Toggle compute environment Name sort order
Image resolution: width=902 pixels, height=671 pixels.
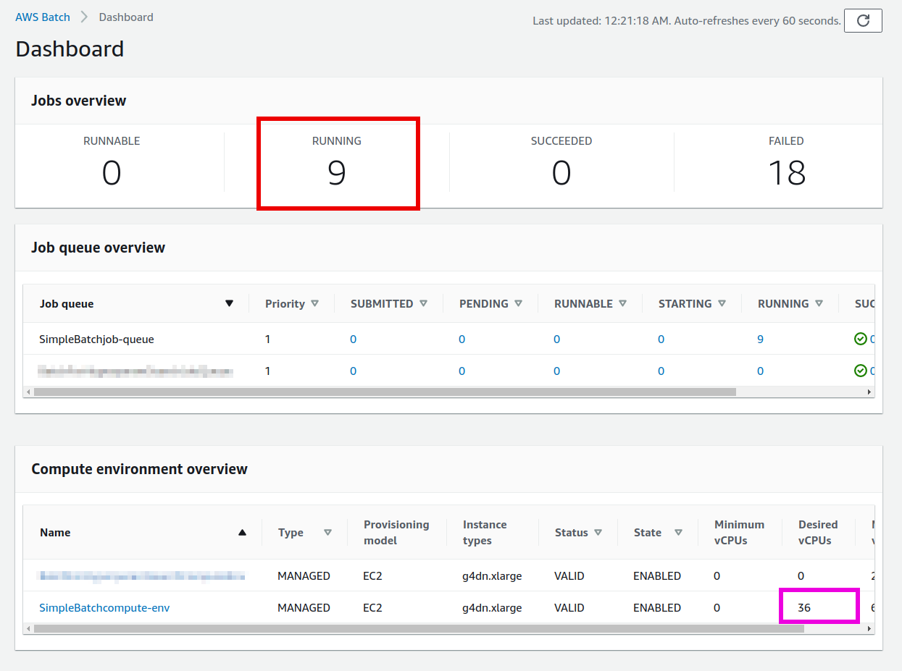pyautogui.click(x=242, y=533)
